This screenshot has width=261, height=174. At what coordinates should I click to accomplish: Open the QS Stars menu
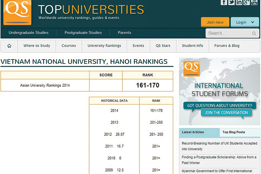(x=163, y=46)
